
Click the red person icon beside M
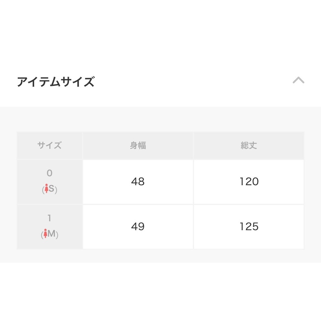(x=45, y=233)
